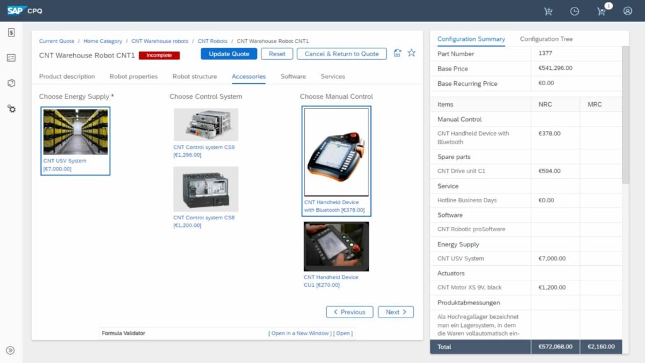Open the Robot structure tab

[195, 76]
